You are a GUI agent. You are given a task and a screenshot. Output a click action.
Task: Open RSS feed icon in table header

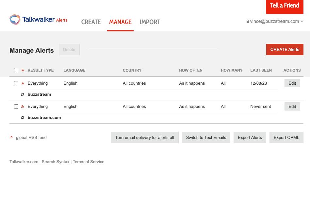pos(23,70)
